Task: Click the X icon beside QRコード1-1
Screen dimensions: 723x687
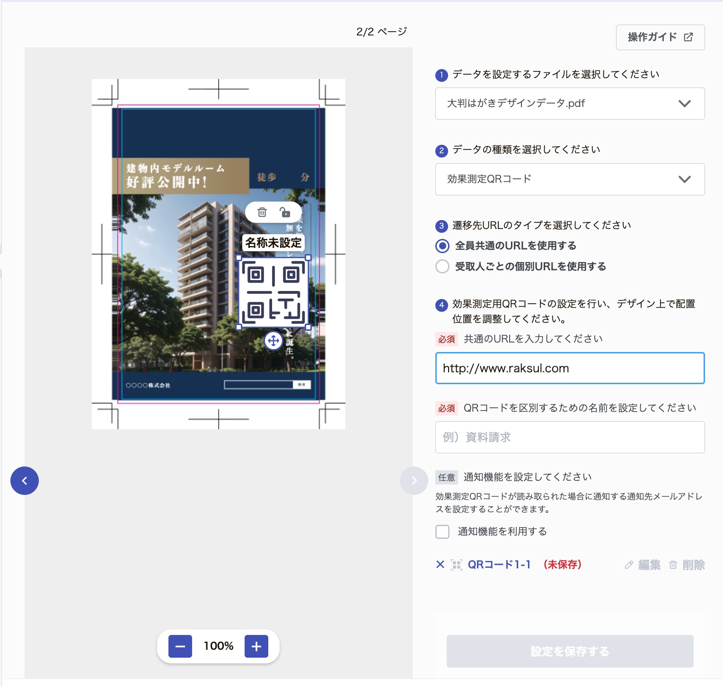Action: click(x=441, y=564)
